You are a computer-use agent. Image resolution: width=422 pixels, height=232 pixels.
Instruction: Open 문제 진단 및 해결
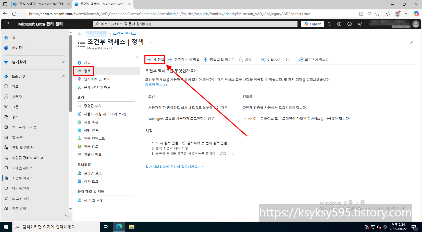97,87
